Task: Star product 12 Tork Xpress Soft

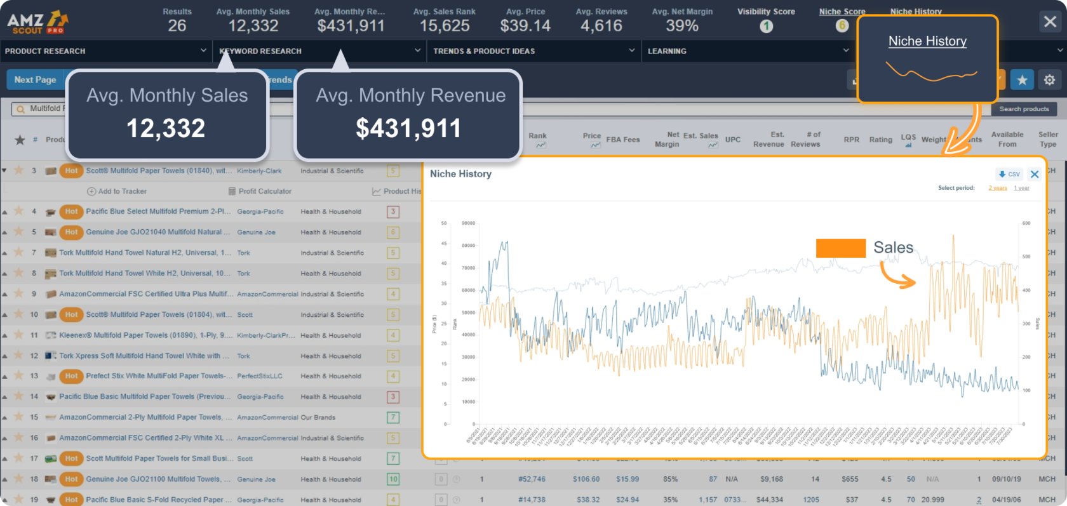Action: [x=18, y=355]
